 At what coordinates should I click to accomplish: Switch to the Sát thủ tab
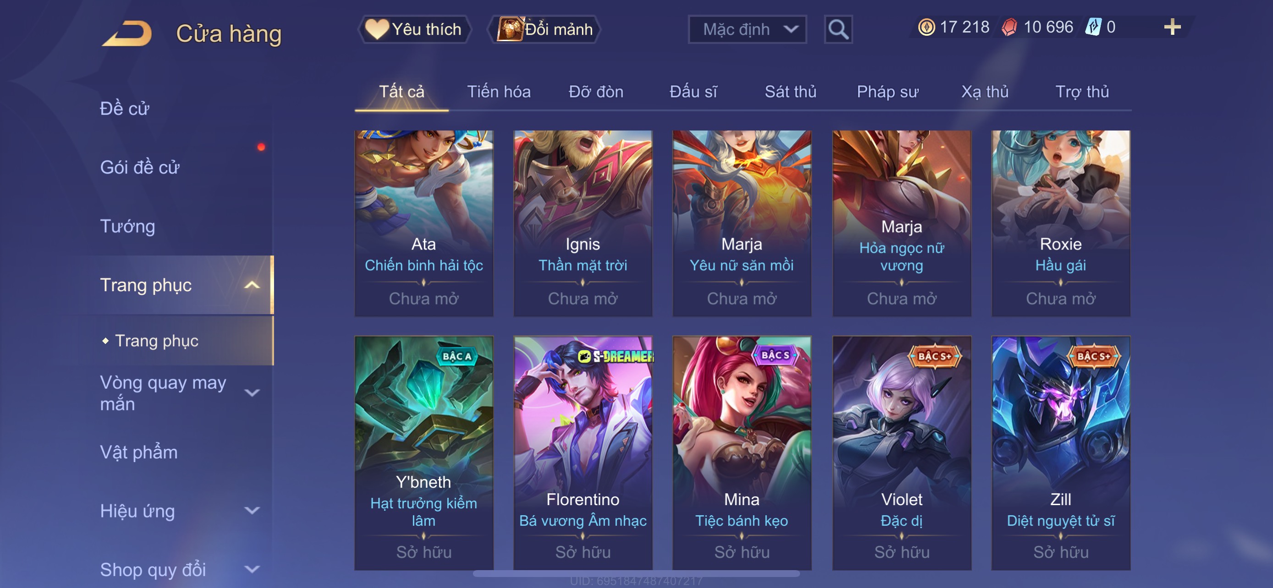[790, 92]
